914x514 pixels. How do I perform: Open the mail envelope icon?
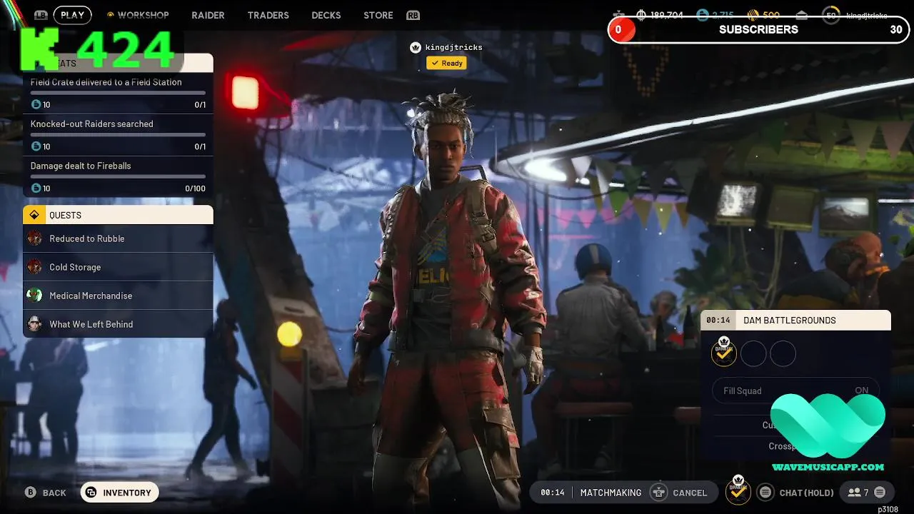tap(802, 15)
